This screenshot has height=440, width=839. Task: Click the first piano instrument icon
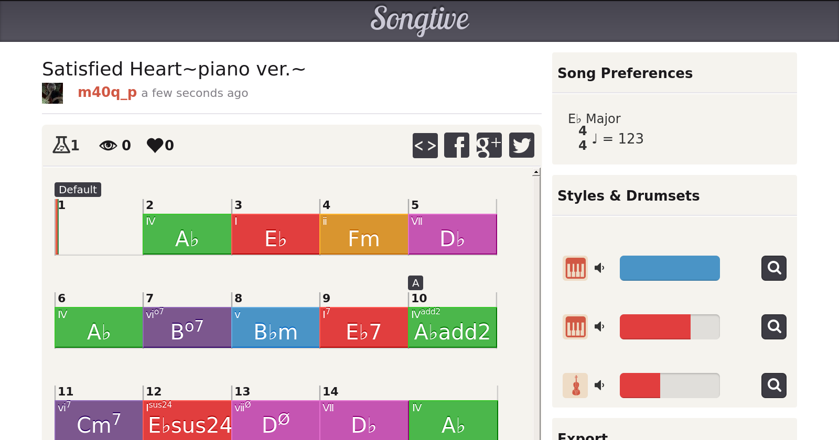[x=575, y=268]
